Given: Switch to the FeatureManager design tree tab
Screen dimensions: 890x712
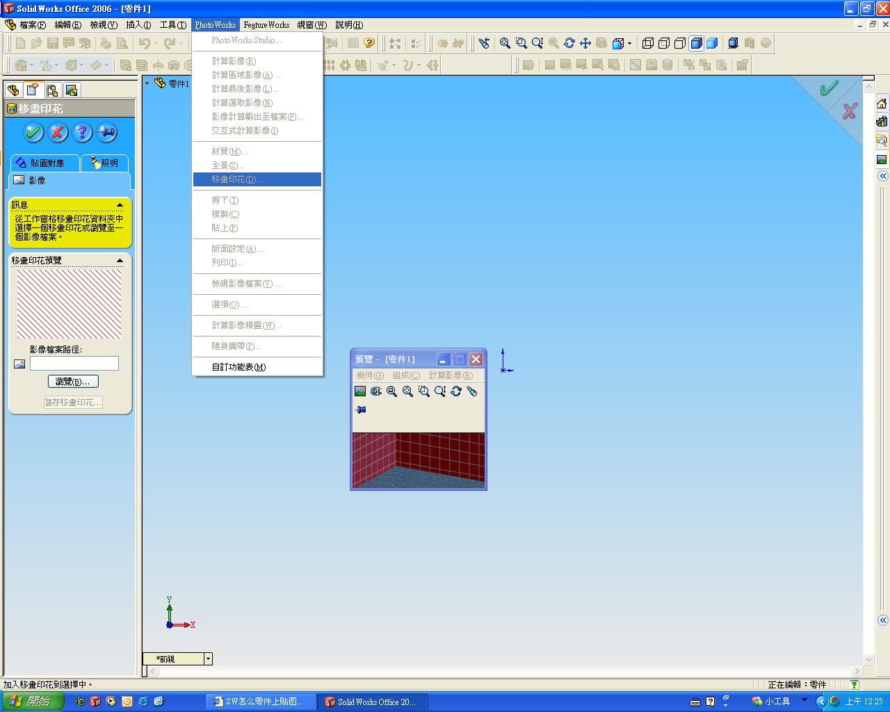Looking at the screenshot, I should click(x=13, y=90).
